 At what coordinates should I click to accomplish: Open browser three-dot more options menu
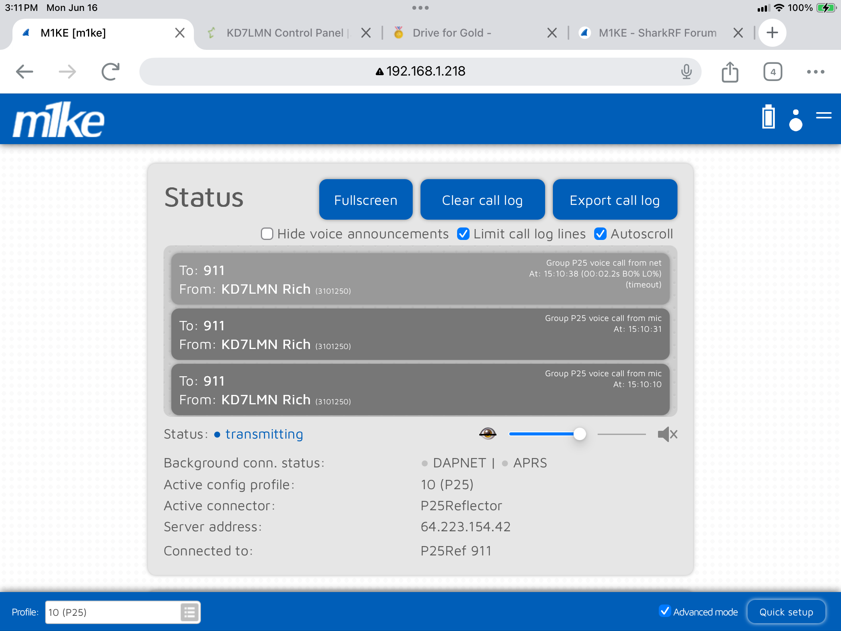click(816, 72)
